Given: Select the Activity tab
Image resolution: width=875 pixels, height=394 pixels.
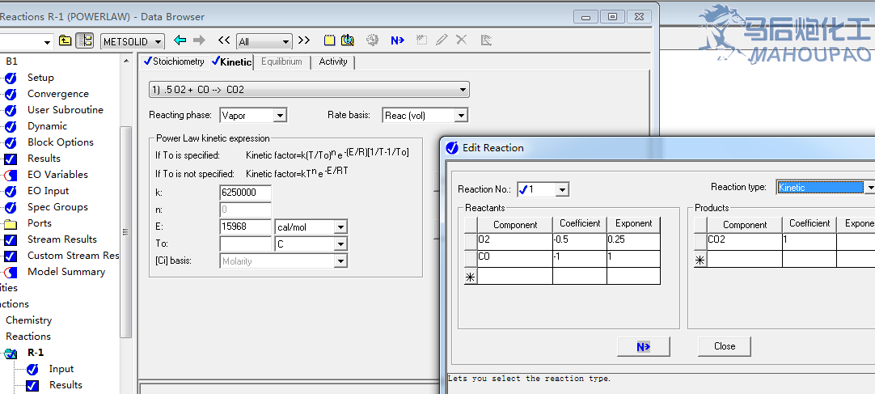Looking at the screenshot, I should point(333,61).
